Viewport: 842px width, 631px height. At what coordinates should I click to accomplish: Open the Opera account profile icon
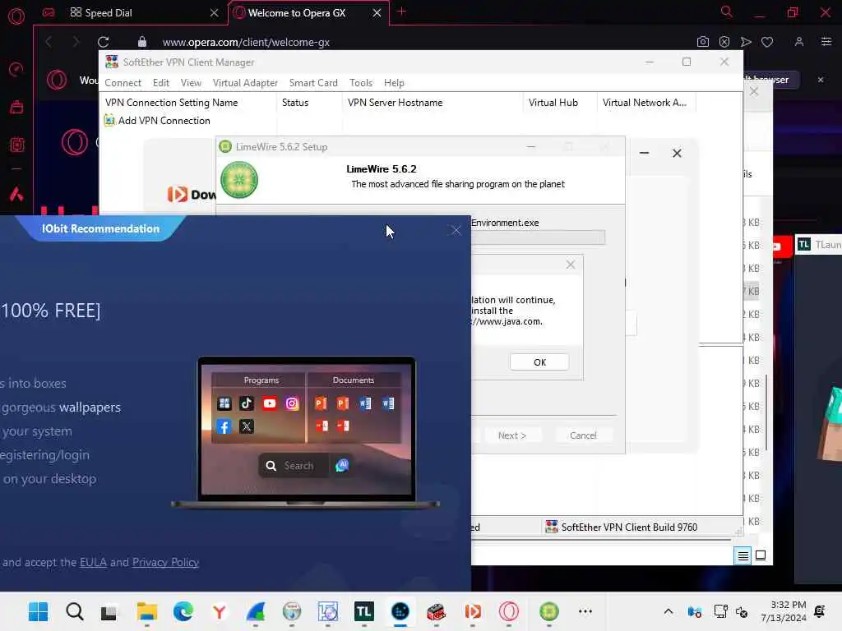click(799, 42)
